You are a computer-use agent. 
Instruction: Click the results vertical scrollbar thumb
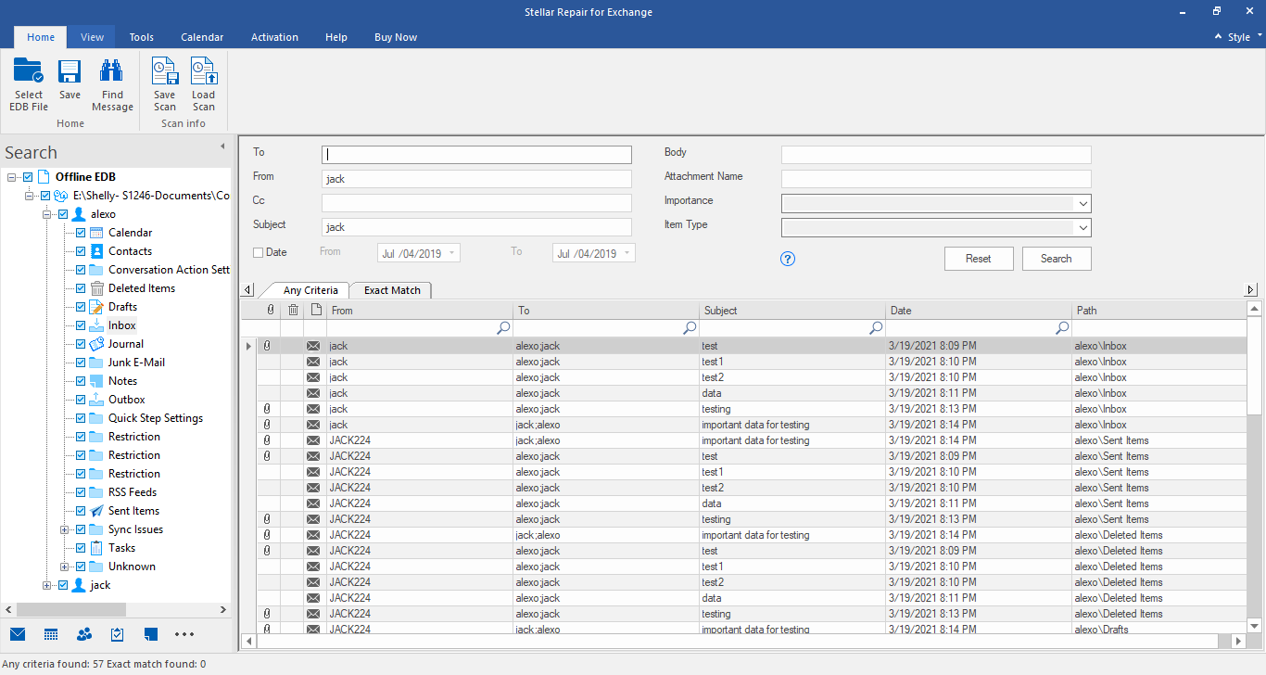[1254, 365]
